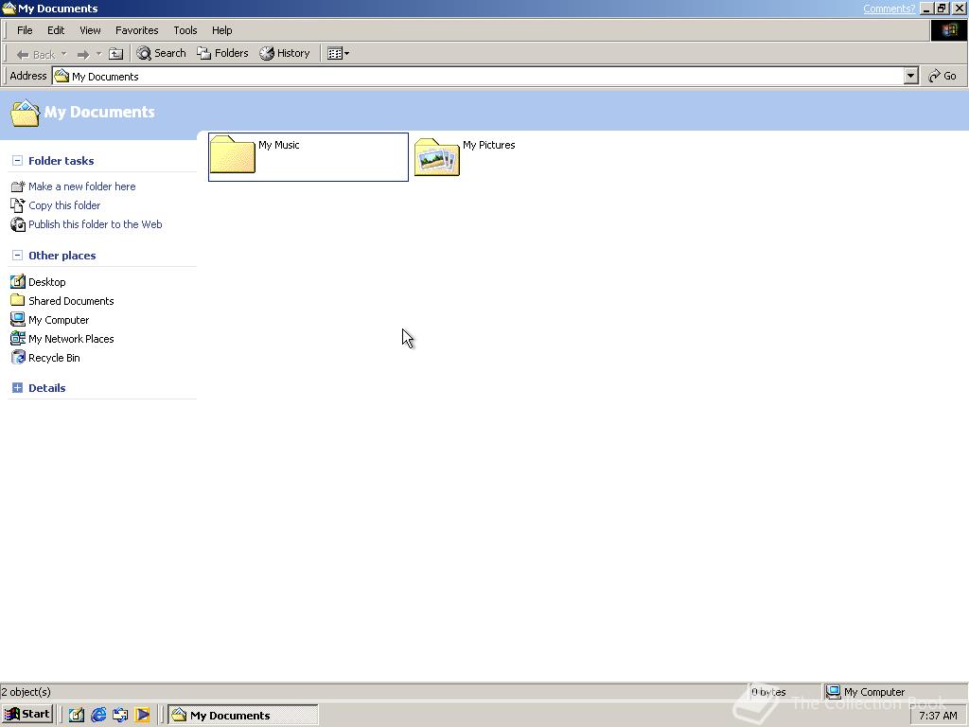Viewport: 969px width, 727px height.
Task: Go up one folder level icon
Action: pos(115,54)
